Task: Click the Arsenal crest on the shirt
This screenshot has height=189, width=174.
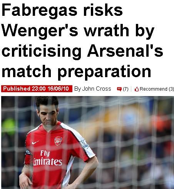Action: point(58,141)
